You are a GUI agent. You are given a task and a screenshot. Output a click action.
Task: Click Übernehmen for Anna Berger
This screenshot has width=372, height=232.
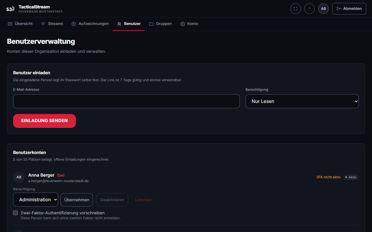[x=77, y=200]
